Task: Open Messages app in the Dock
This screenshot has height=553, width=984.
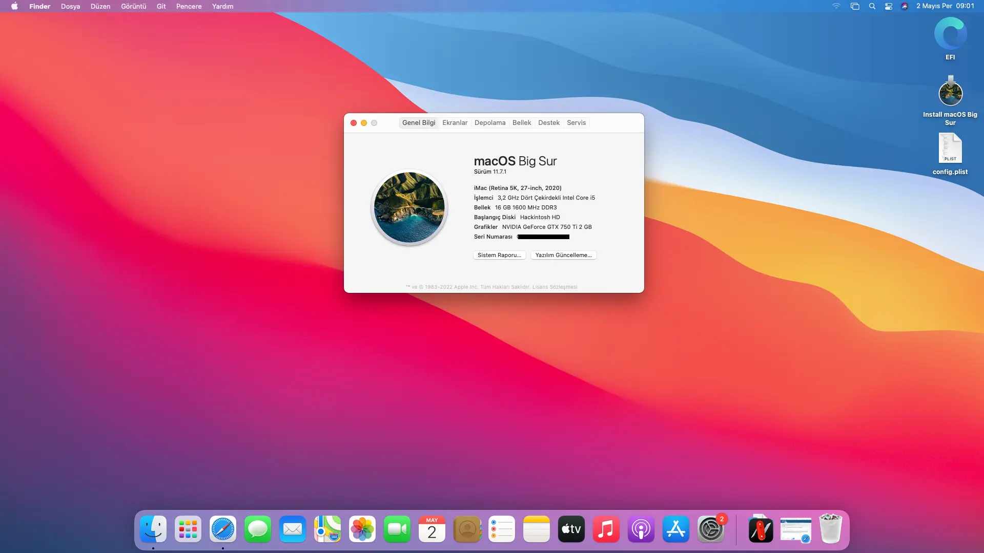Action: click(x=258, y=529)
